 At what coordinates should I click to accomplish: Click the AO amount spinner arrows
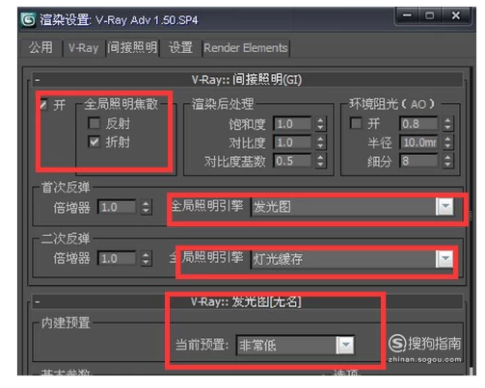pos(447,124)
